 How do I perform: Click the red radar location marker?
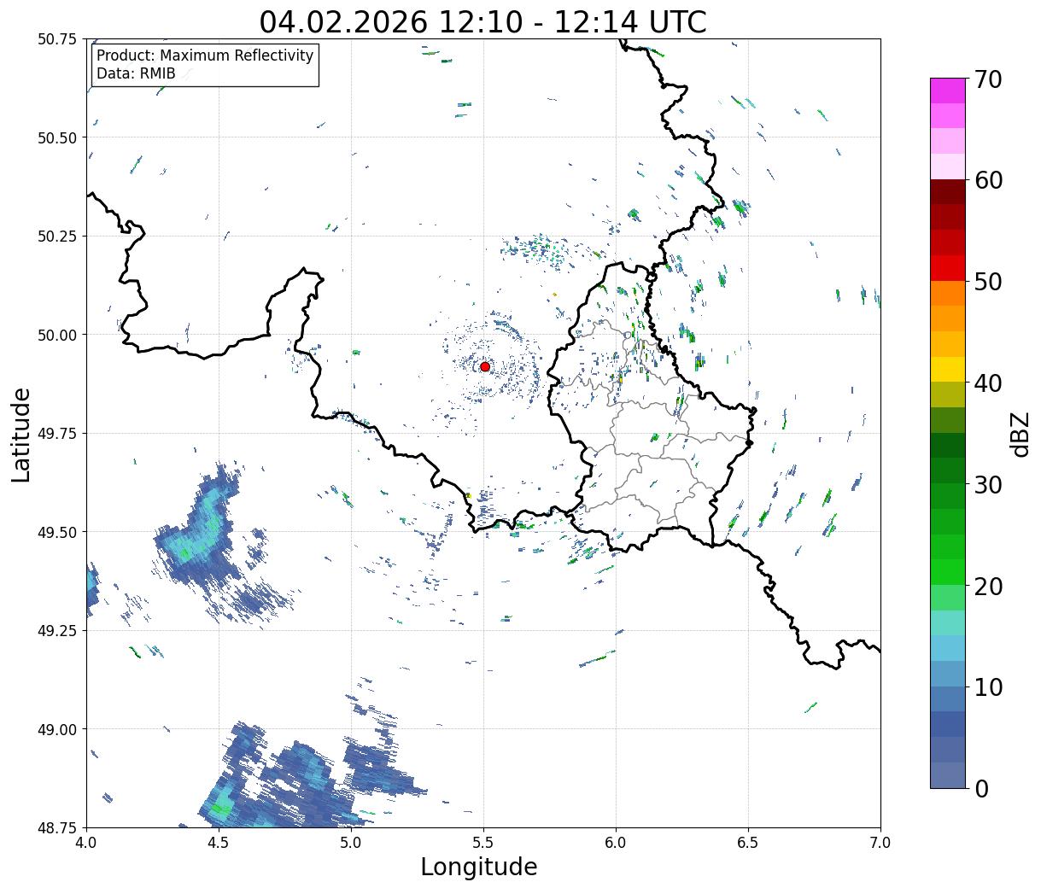[485, 366]
